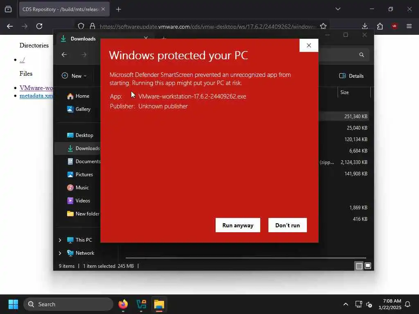Click the site padlock icon
419x314 pixels.
[x=92, y=26]
